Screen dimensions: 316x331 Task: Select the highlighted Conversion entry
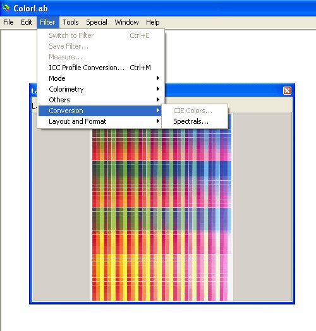[x=100, y=111]
